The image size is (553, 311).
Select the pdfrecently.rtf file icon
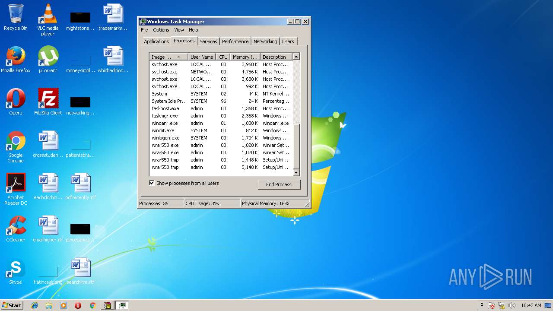[80, 187]
